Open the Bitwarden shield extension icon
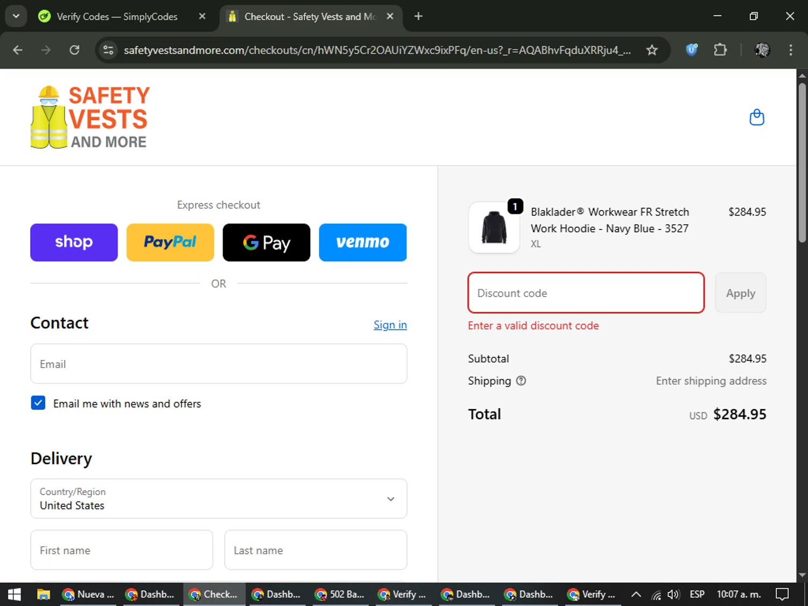Viewport: 808px width, 606px height. [692, 50]
